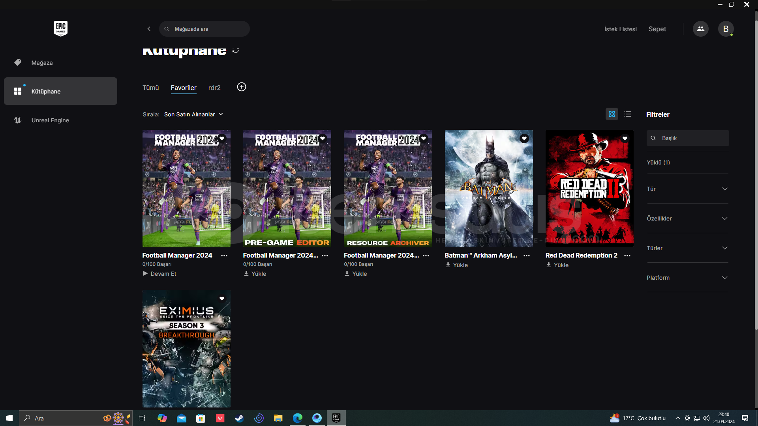Expand the Platform filter
Image resolution: width=758 pixels, height=426 pixels.
pos(687,278)
